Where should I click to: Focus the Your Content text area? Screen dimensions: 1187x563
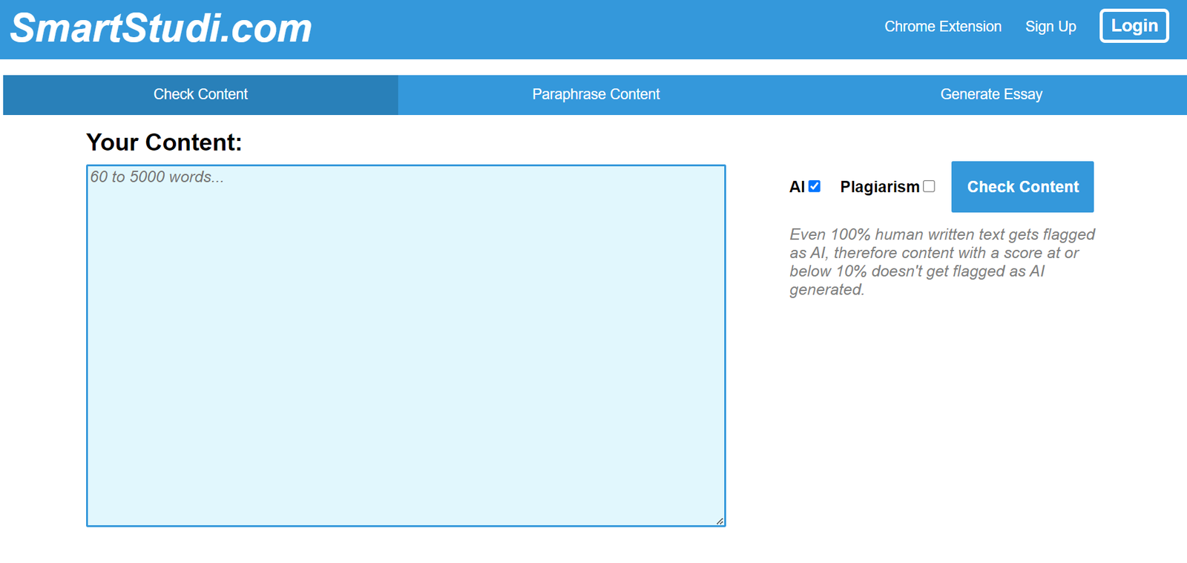pyautogui.click(x=406, y=346)
